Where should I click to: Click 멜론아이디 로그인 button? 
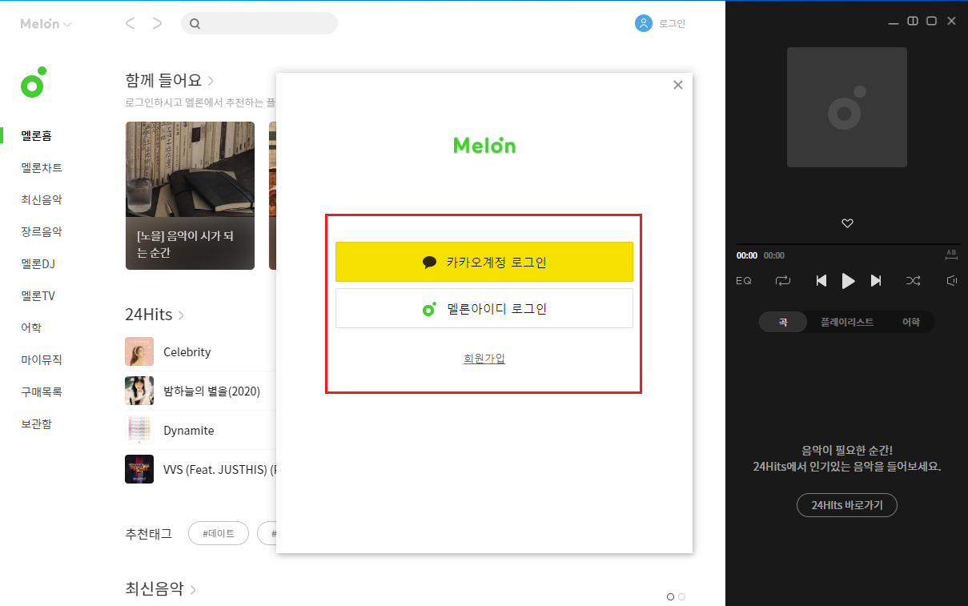click(x=484, y=308)
